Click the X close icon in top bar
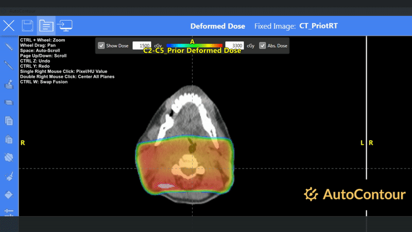 9,25
